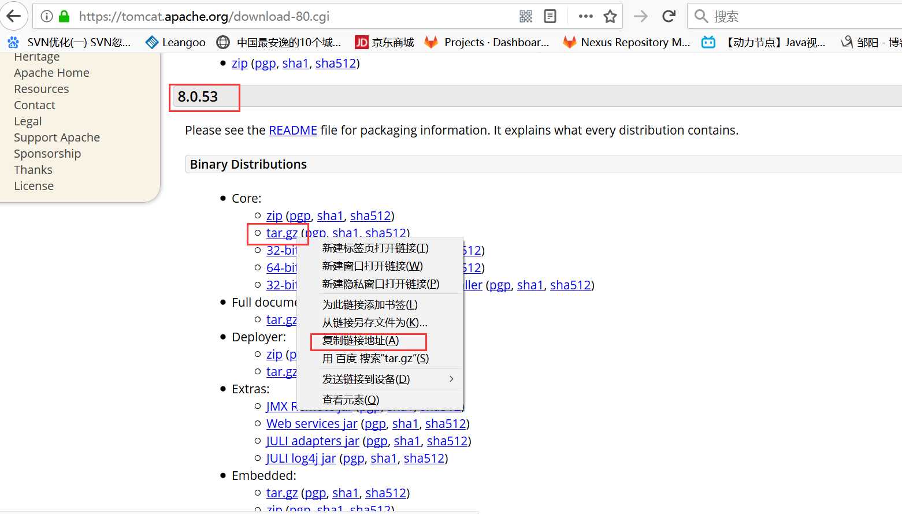The width and height of the screenshot is (902, 514).
Task: Open the 动力节点 Java视频 bookmark
Action: click(763, 42)
